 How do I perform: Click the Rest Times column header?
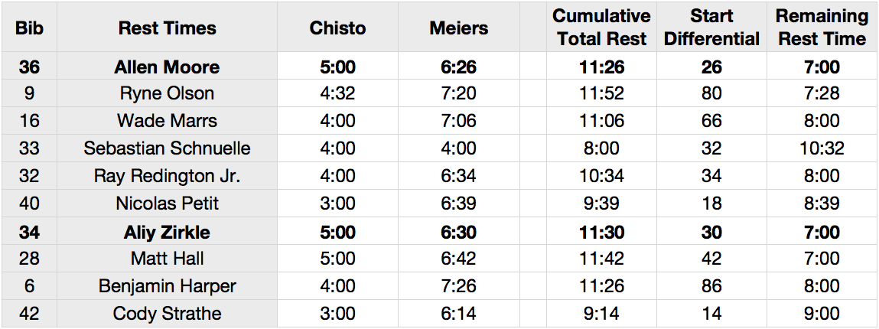pyautogui.click(x=167, y=28)
